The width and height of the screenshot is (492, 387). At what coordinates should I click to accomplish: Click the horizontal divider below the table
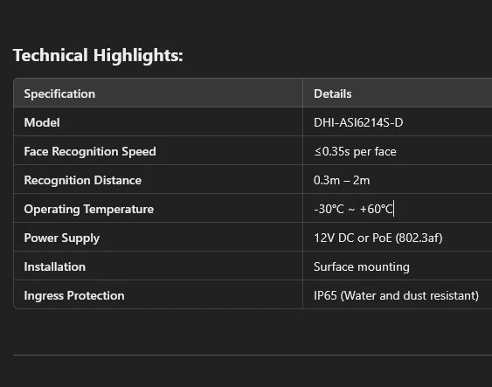(253, 355)
